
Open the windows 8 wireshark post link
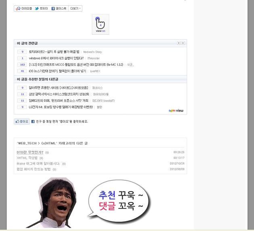point(56,58)
